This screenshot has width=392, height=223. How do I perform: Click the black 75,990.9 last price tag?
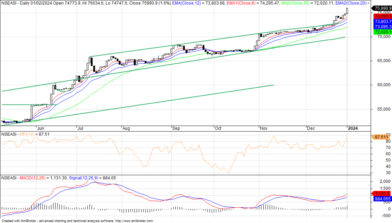point(382,8)
